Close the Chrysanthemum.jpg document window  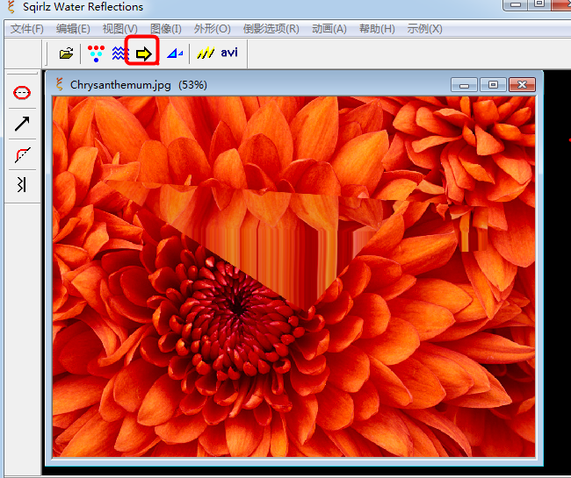pyautogui.click(x=522, y=85)
